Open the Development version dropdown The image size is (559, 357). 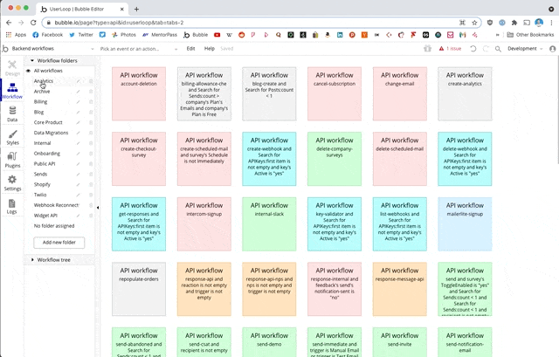[525, 49]
